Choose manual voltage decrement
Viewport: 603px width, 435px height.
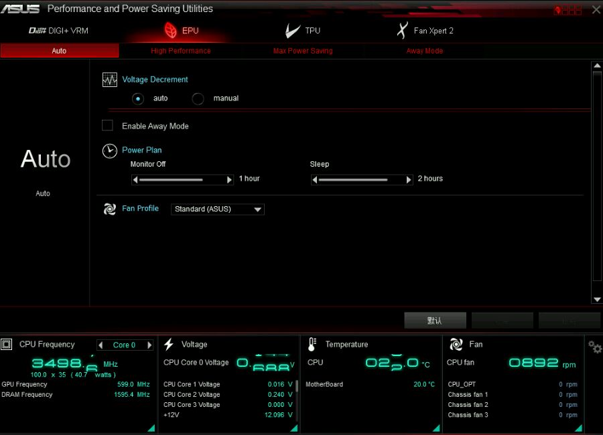pyautogui.click(x=198, y=99)
